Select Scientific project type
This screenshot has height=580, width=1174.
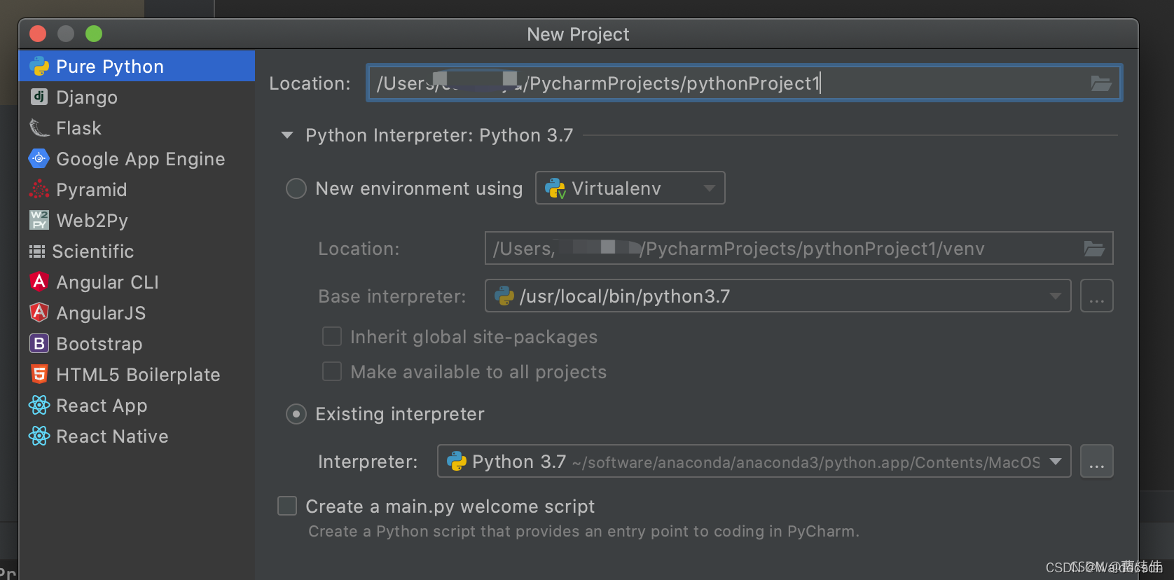[92, 251]
